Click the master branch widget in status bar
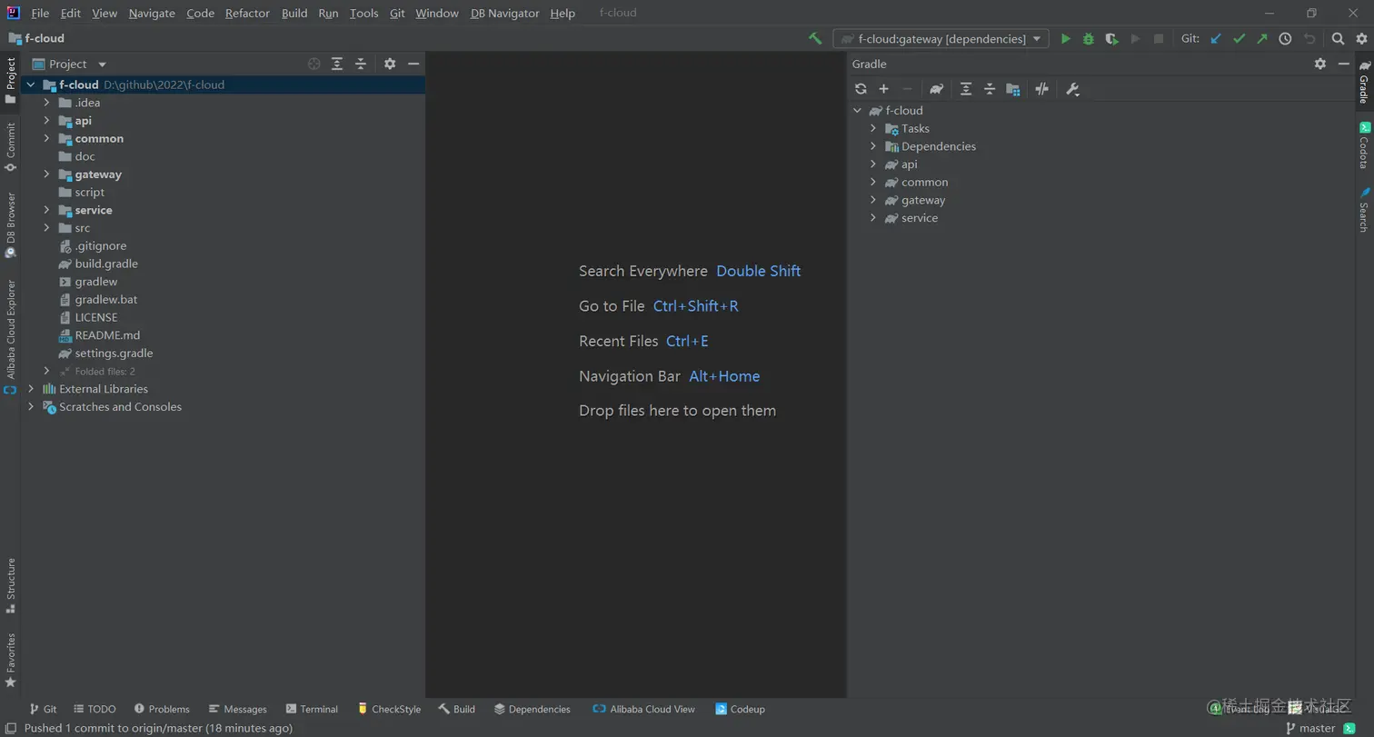1374x737 pixels. (x=1310, y=728)
